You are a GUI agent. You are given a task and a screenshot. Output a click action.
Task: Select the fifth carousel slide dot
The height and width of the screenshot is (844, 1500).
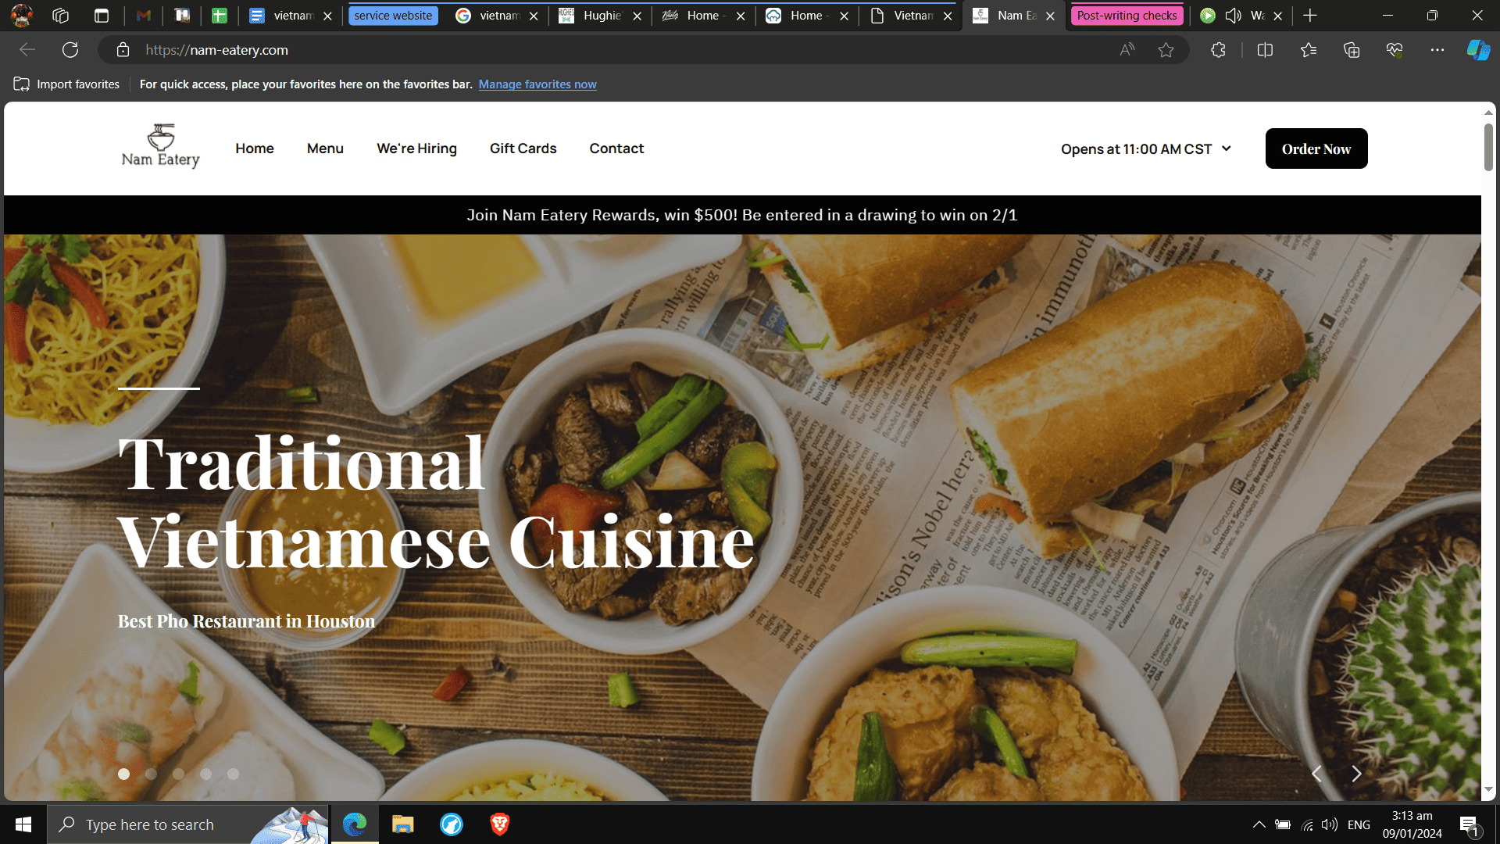233,774
